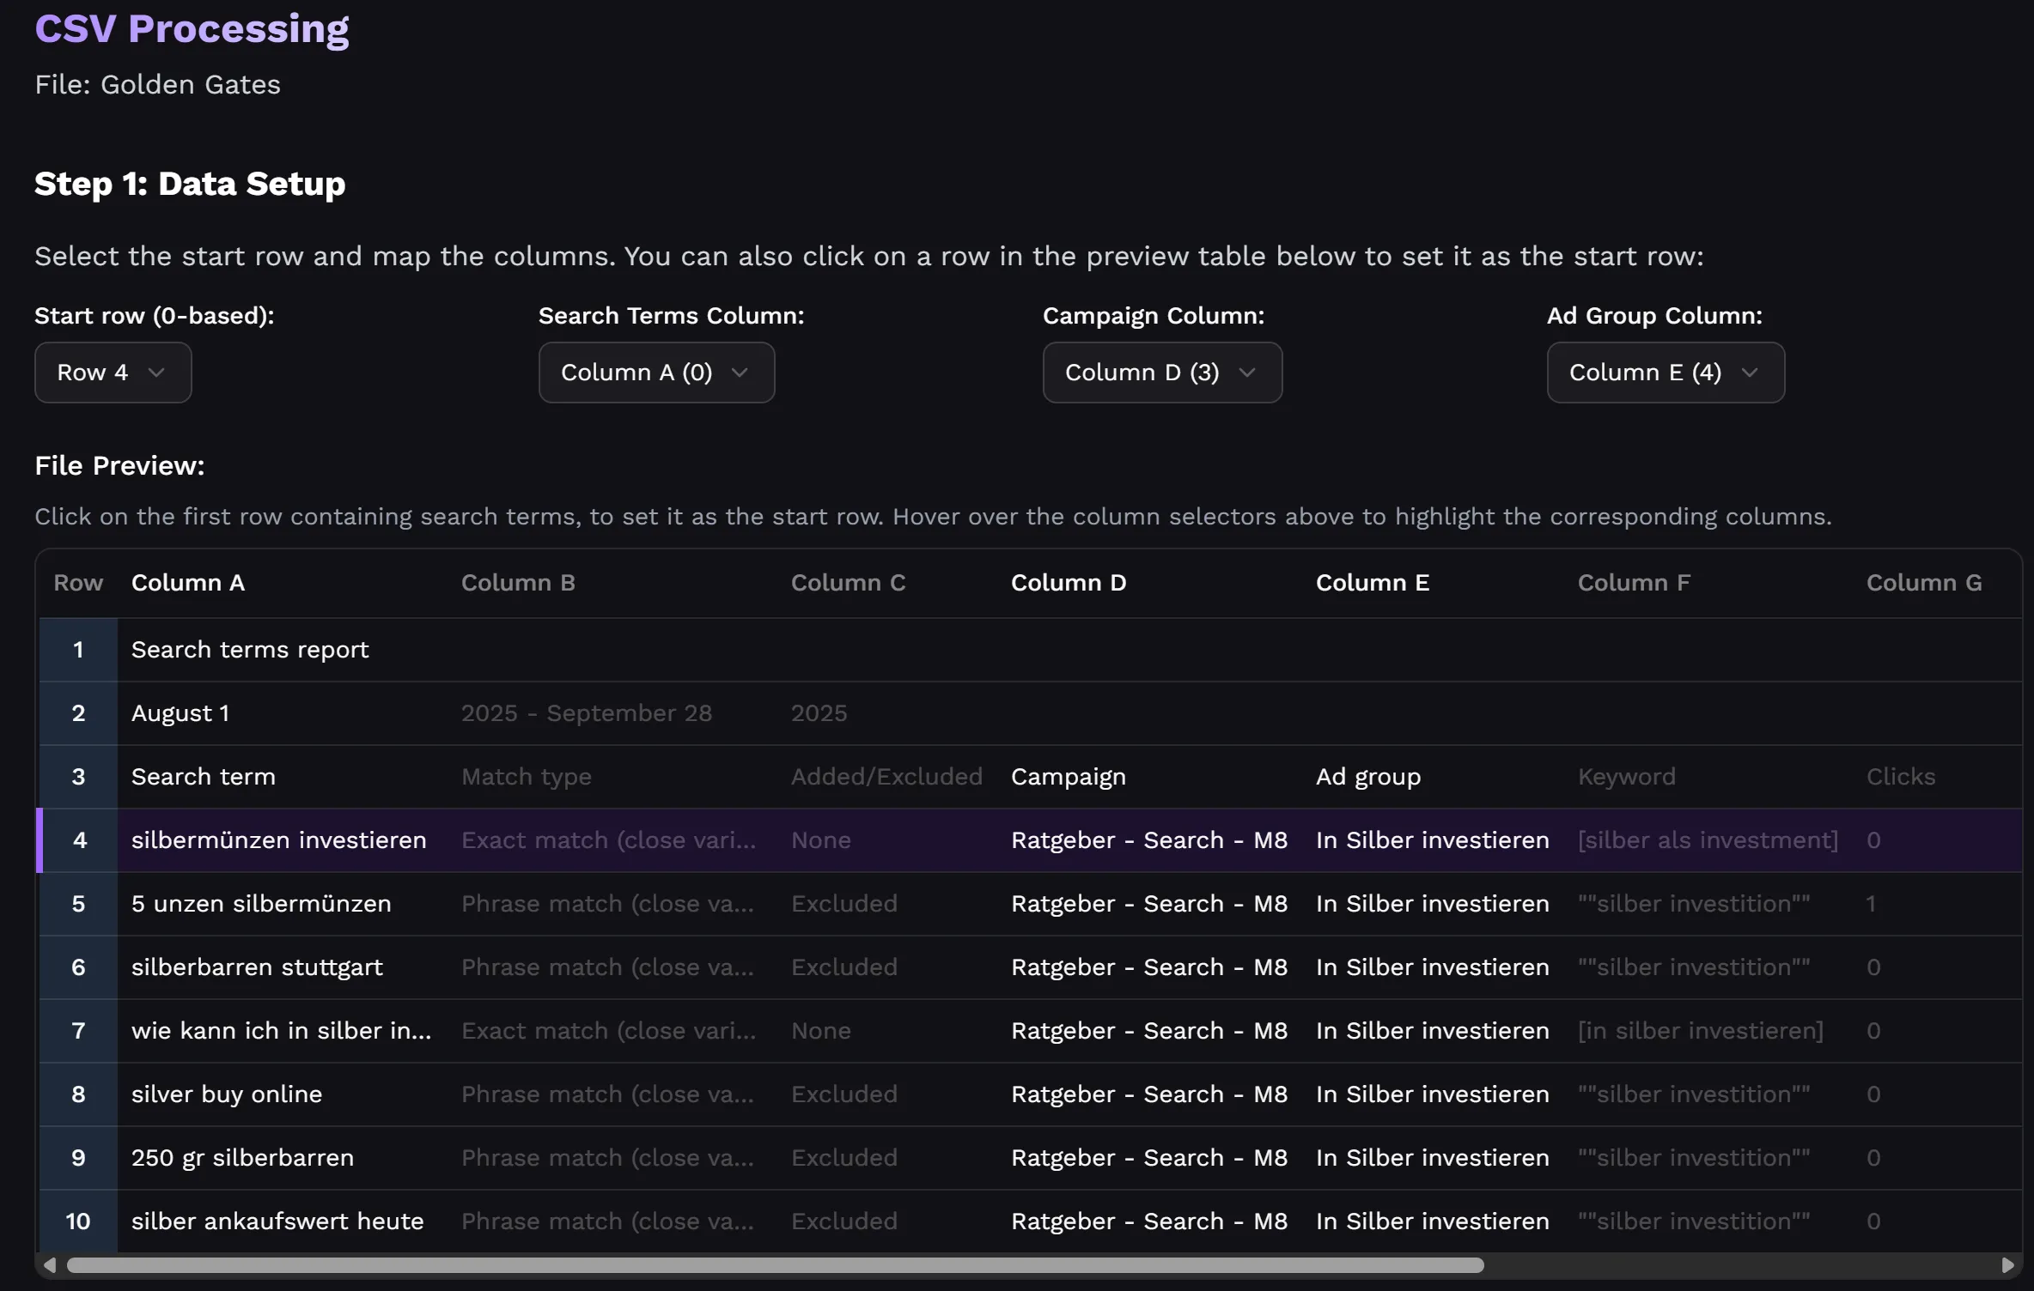Open the Start row dropdown
The height and width of the screenshot is (1291, 2034).
[x=113, y=373]
